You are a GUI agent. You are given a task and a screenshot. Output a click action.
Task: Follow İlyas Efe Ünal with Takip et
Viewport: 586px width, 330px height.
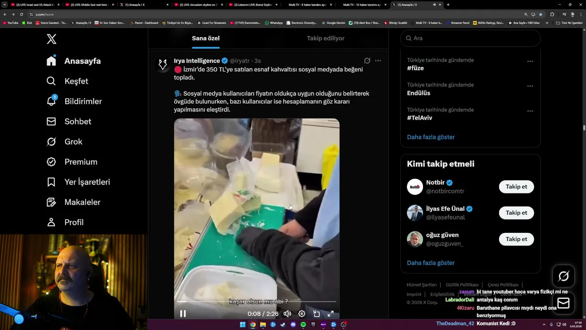[x=516, y=213]
